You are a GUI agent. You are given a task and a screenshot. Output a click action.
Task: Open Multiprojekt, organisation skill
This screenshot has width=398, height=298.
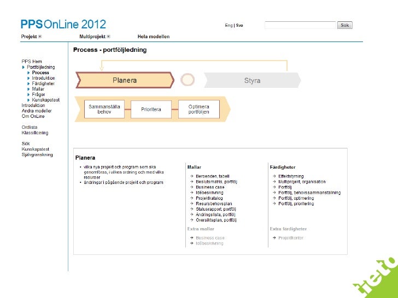click(302, 182)
